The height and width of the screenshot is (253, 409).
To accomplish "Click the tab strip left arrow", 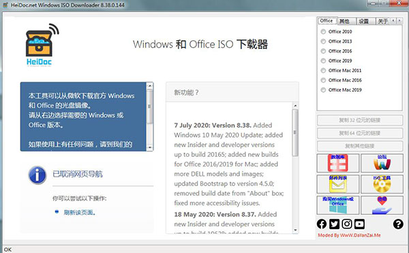I will tap(393, 20).
